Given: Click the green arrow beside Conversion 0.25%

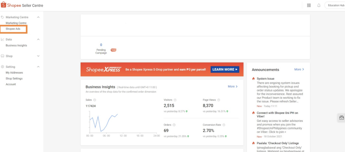Looking at the screenshot, I should pos(226,136).
